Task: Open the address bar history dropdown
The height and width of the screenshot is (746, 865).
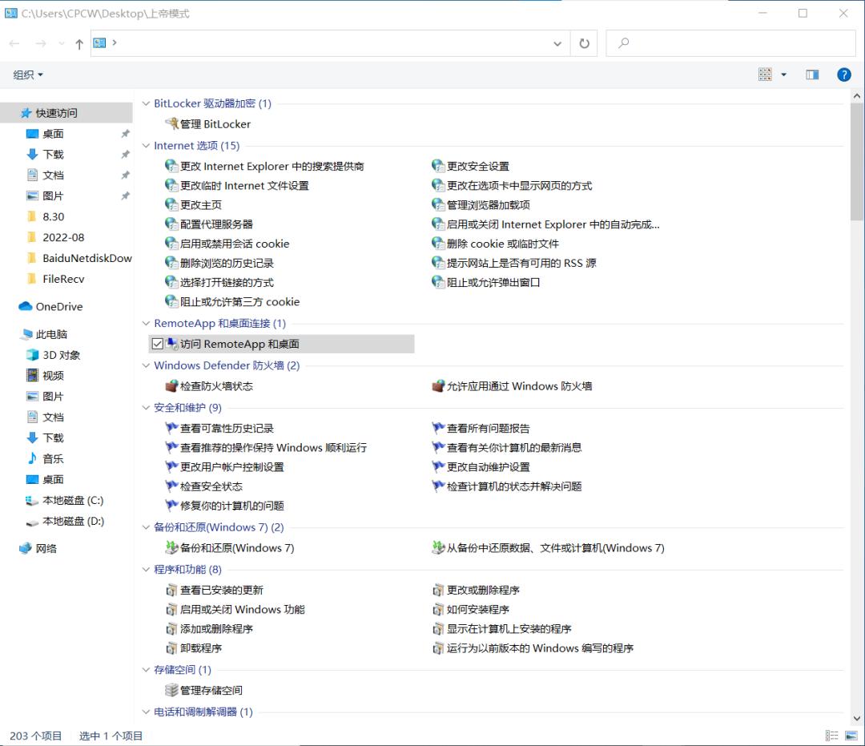Action: click(557, 43)
